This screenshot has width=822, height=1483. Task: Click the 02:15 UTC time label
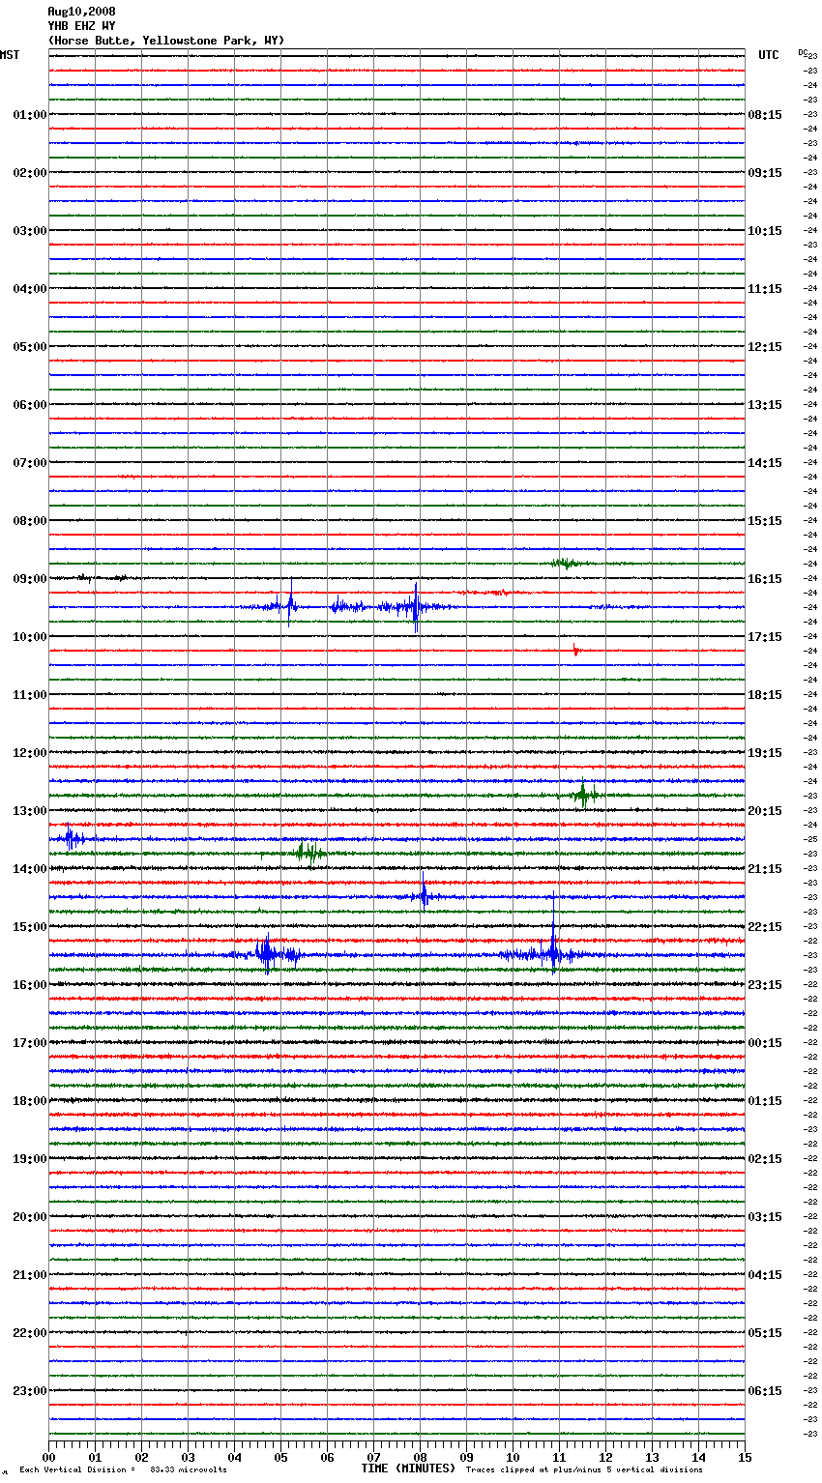click(765, 1159)
